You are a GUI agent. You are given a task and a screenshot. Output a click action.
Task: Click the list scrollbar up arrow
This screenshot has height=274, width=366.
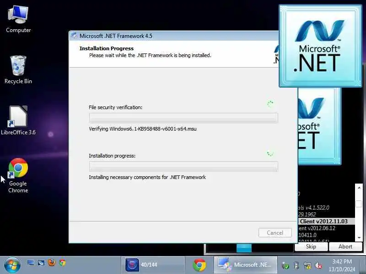tap(359, 188)
